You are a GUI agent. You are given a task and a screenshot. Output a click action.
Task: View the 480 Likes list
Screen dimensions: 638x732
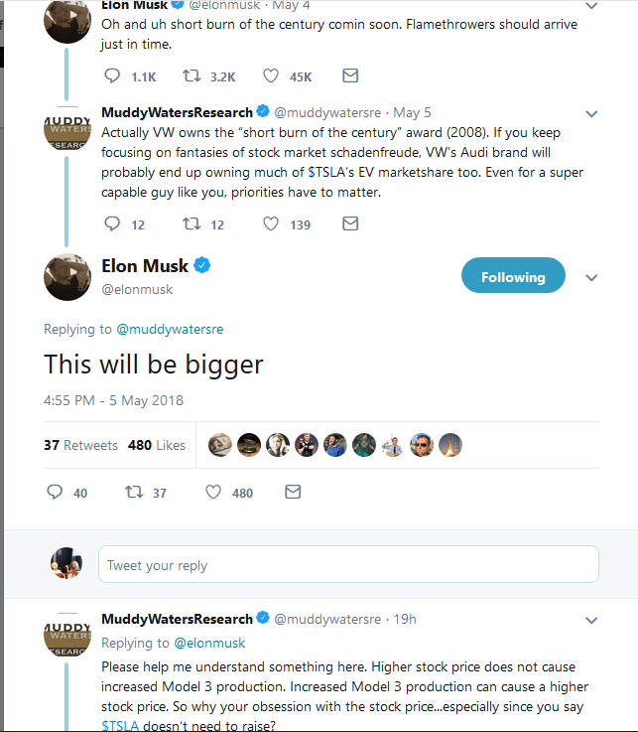[x=157, y=445]
